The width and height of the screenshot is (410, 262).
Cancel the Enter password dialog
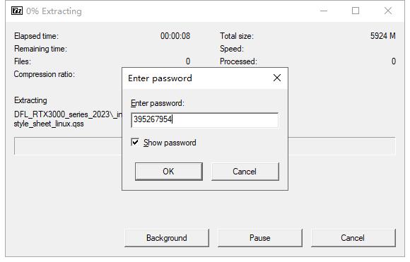pos(245,172)
